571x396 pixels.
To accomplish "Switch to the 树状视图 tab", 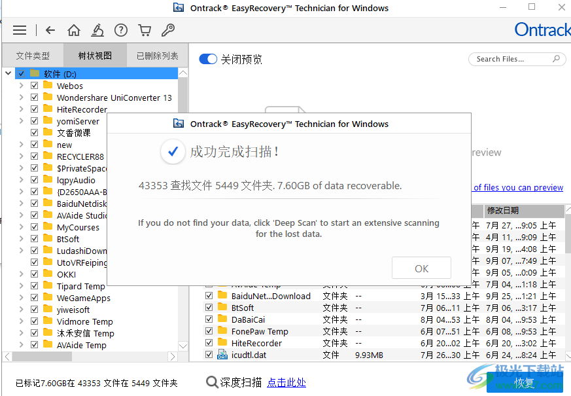I will click(x=95, y=56).
